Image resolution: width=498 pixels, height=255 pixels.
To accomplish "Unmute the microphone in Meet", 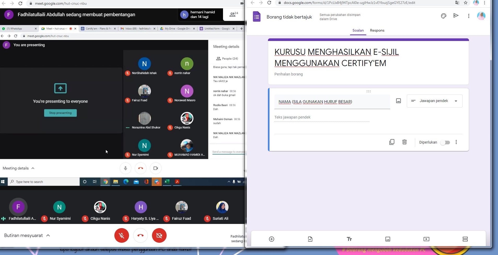I will pyautogui.click(x=121, y=235).
